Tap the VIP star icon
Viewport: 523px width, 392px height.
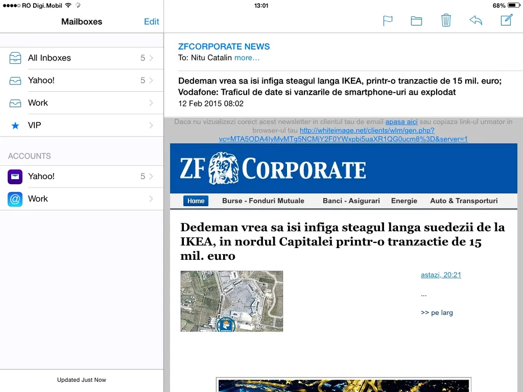pyautogui.click(x=15, y=125)
